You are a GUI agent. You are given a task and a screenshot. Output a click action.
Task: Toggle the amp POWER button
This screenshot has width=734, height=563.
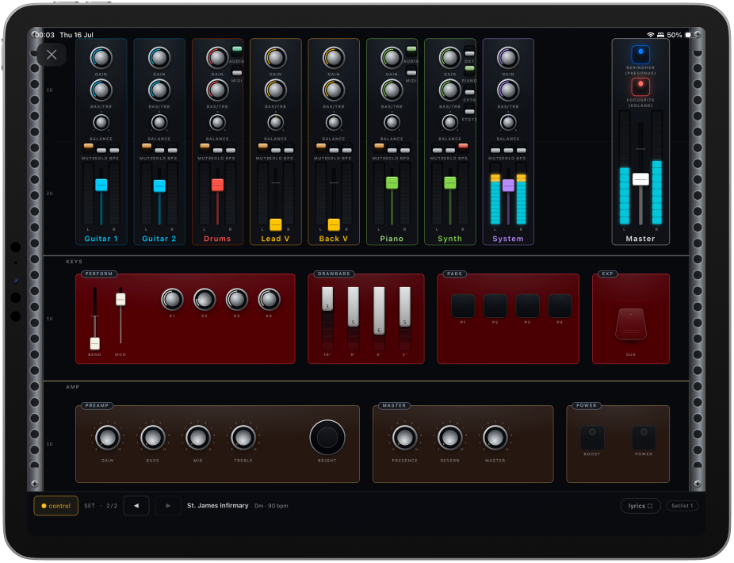point(644,438)
